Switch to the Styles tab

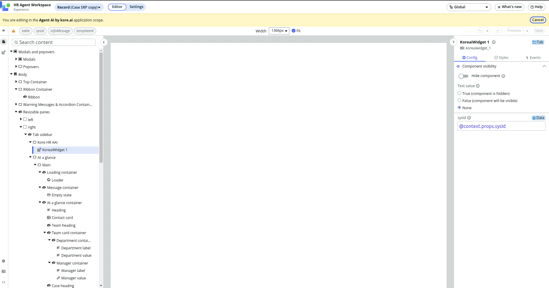pyautogui.click(x=501, y=58)
